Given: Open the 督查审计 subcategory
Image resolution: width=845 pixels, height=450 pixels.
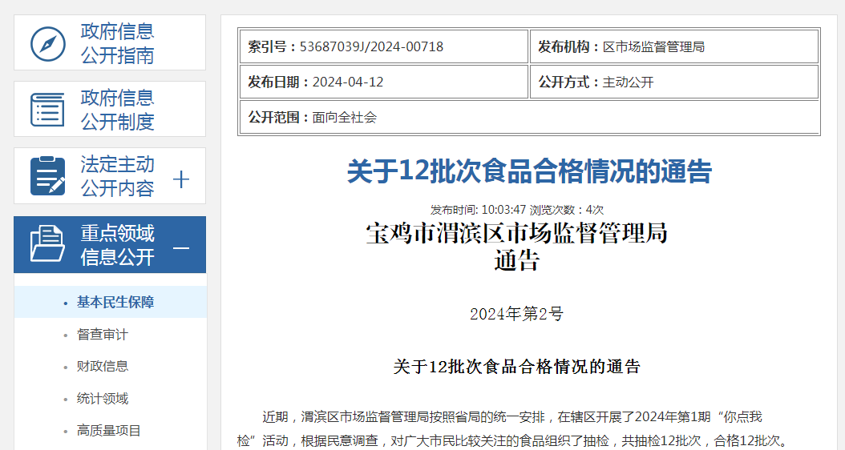Looking at the screenshot, I should tap(103, 334).
